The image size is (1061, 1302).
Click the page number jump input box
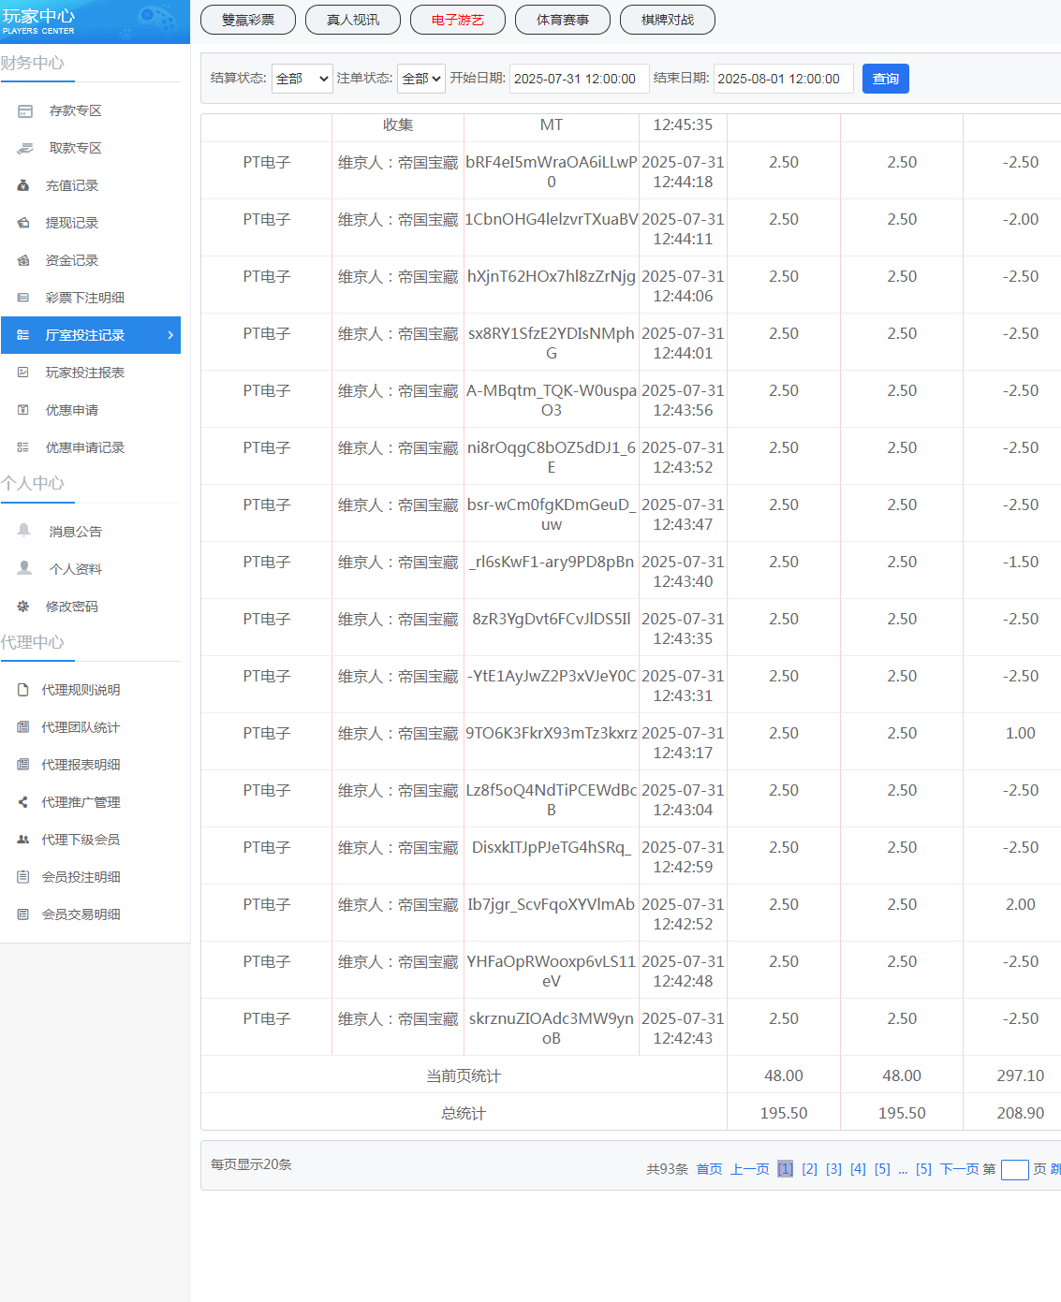(x=1014, y=1170)
